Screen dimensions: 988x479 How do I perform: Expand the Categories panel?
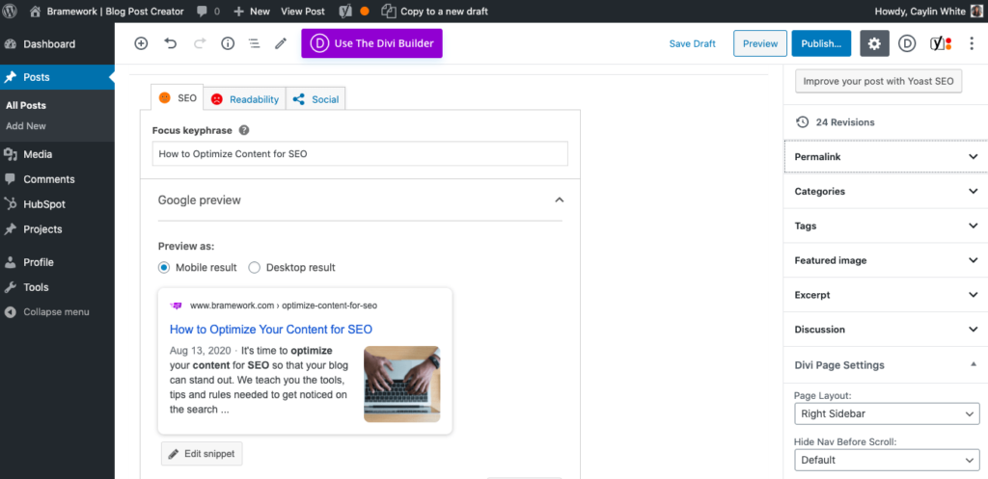click(886, 192)
